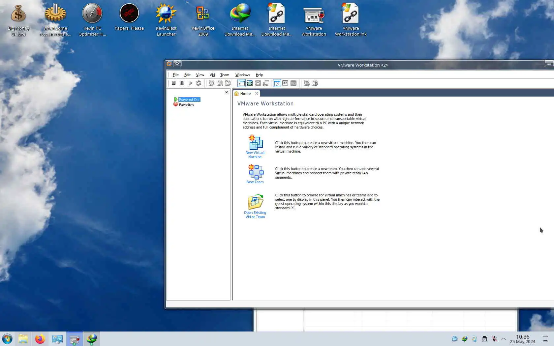Open the Windows menu

coord(242,75)
